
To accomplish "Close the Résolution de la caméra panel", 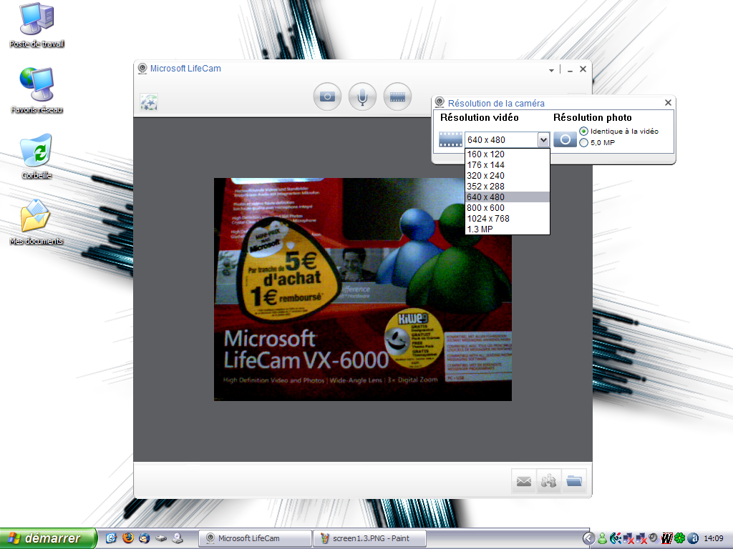I will point(668,102).
